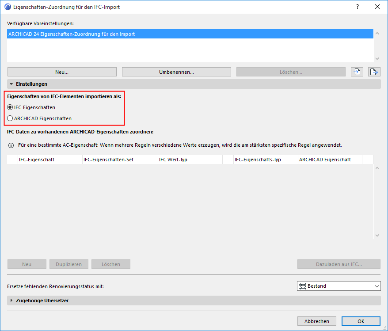
Task: Click the IFC-Eigenschafts-Typ column header
Action: (x=266, y=160)
